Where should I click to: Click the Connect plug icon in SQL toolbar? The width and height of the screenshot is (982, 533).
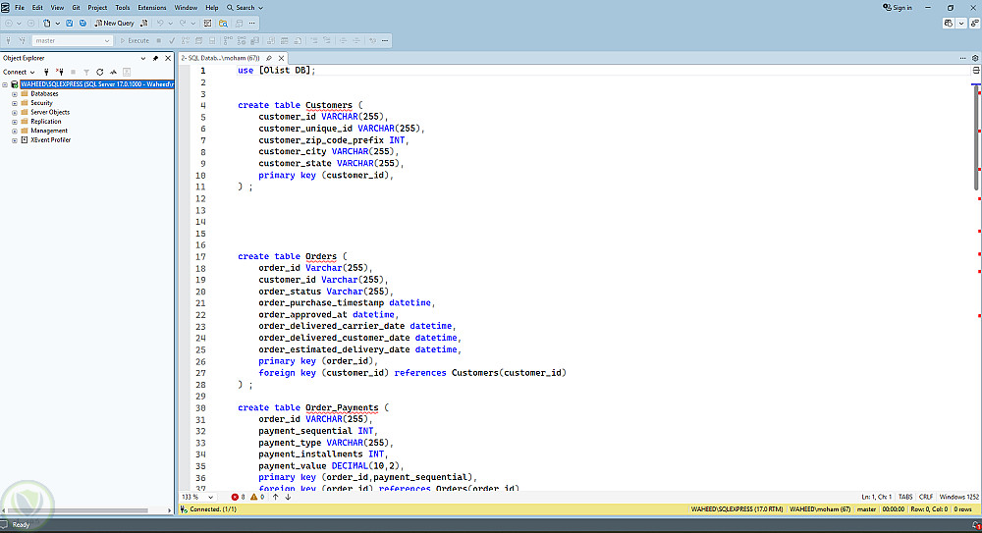pyautogui.click(x=8, y=40)
